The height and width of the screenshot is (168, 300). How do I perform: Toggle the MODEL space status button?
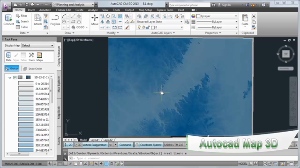pos(243,164)
